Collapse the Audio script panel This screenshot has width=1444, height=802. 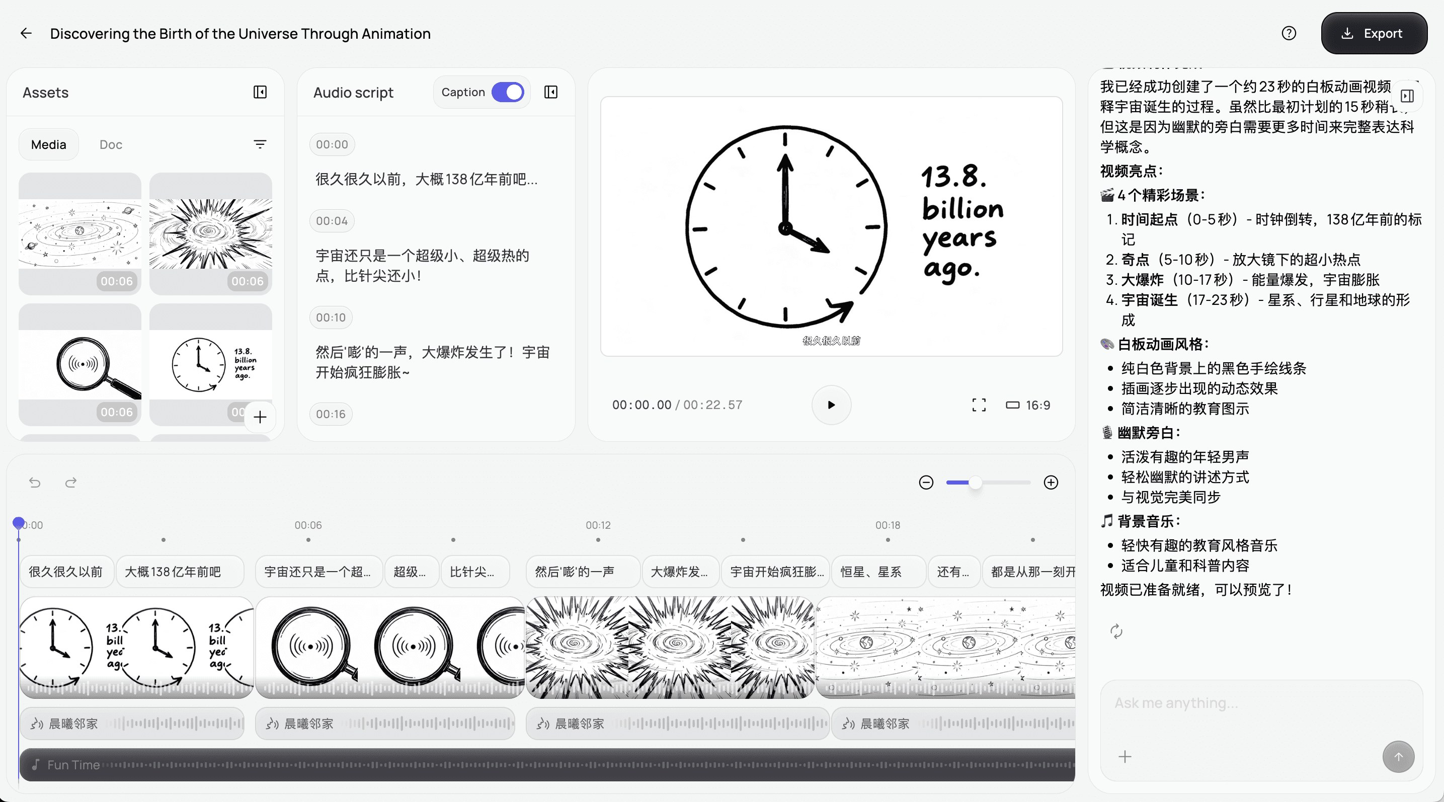point(551,93)
